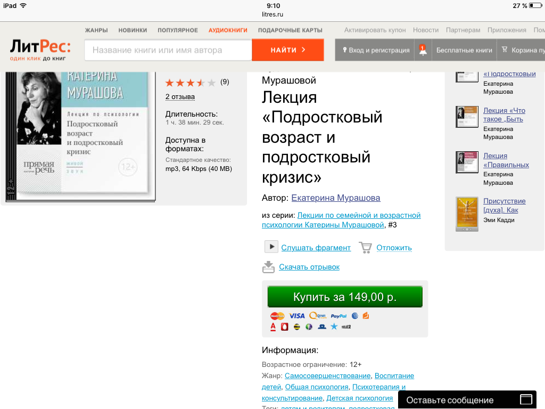Open Новинки section
The width and height of the screenshot is (545, 409).
coord(133,30)
